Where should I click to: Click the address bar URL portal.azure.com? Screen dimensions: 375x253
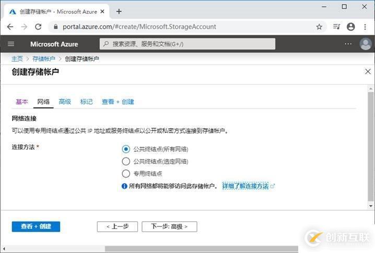click(139, 27)
